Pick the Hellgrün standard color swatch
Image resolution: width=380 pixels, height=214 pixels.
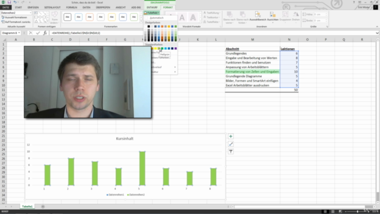(x=159, y=49)
